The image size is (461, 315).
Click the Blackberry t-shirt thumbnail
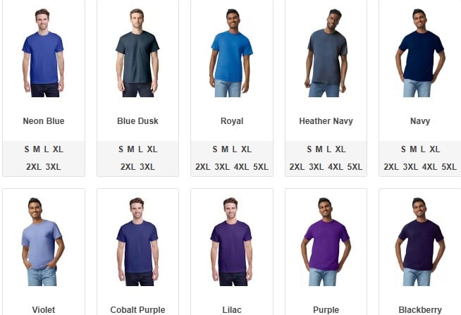(420, 242)
